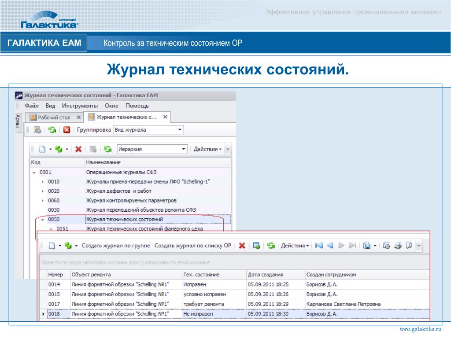Switch to the Журнал технических с... tab

[126, 117]
